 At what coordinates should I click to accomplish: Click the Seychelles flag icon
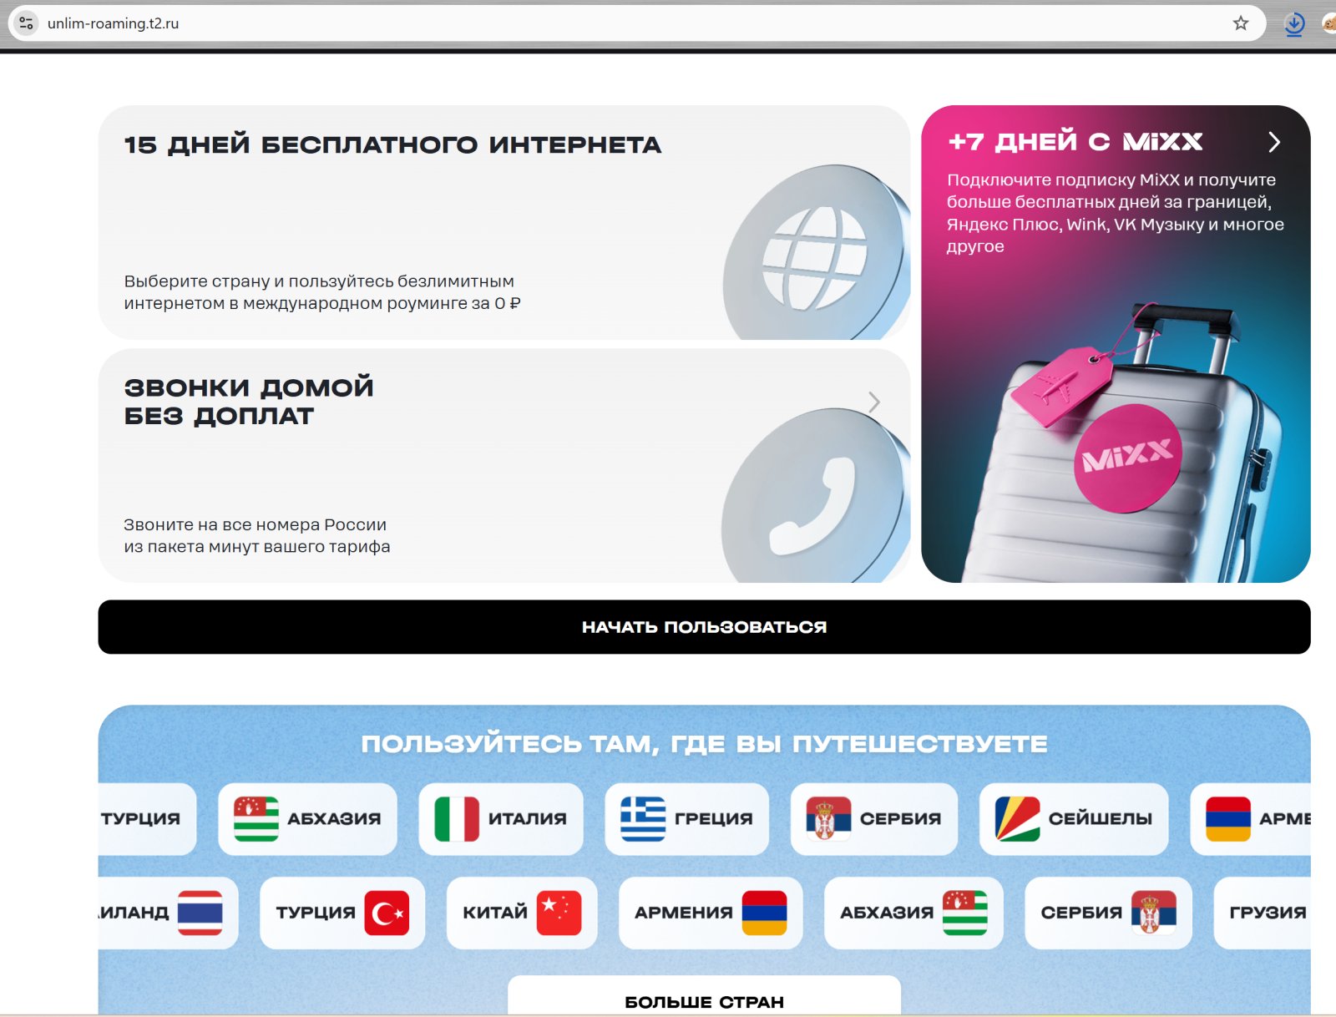[1017, 819]
